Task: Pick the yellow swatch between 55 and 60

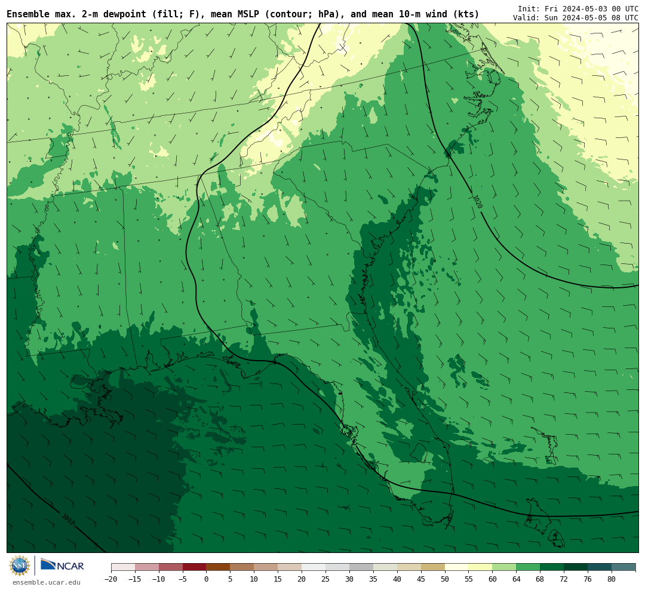Action: pos(481,567)
